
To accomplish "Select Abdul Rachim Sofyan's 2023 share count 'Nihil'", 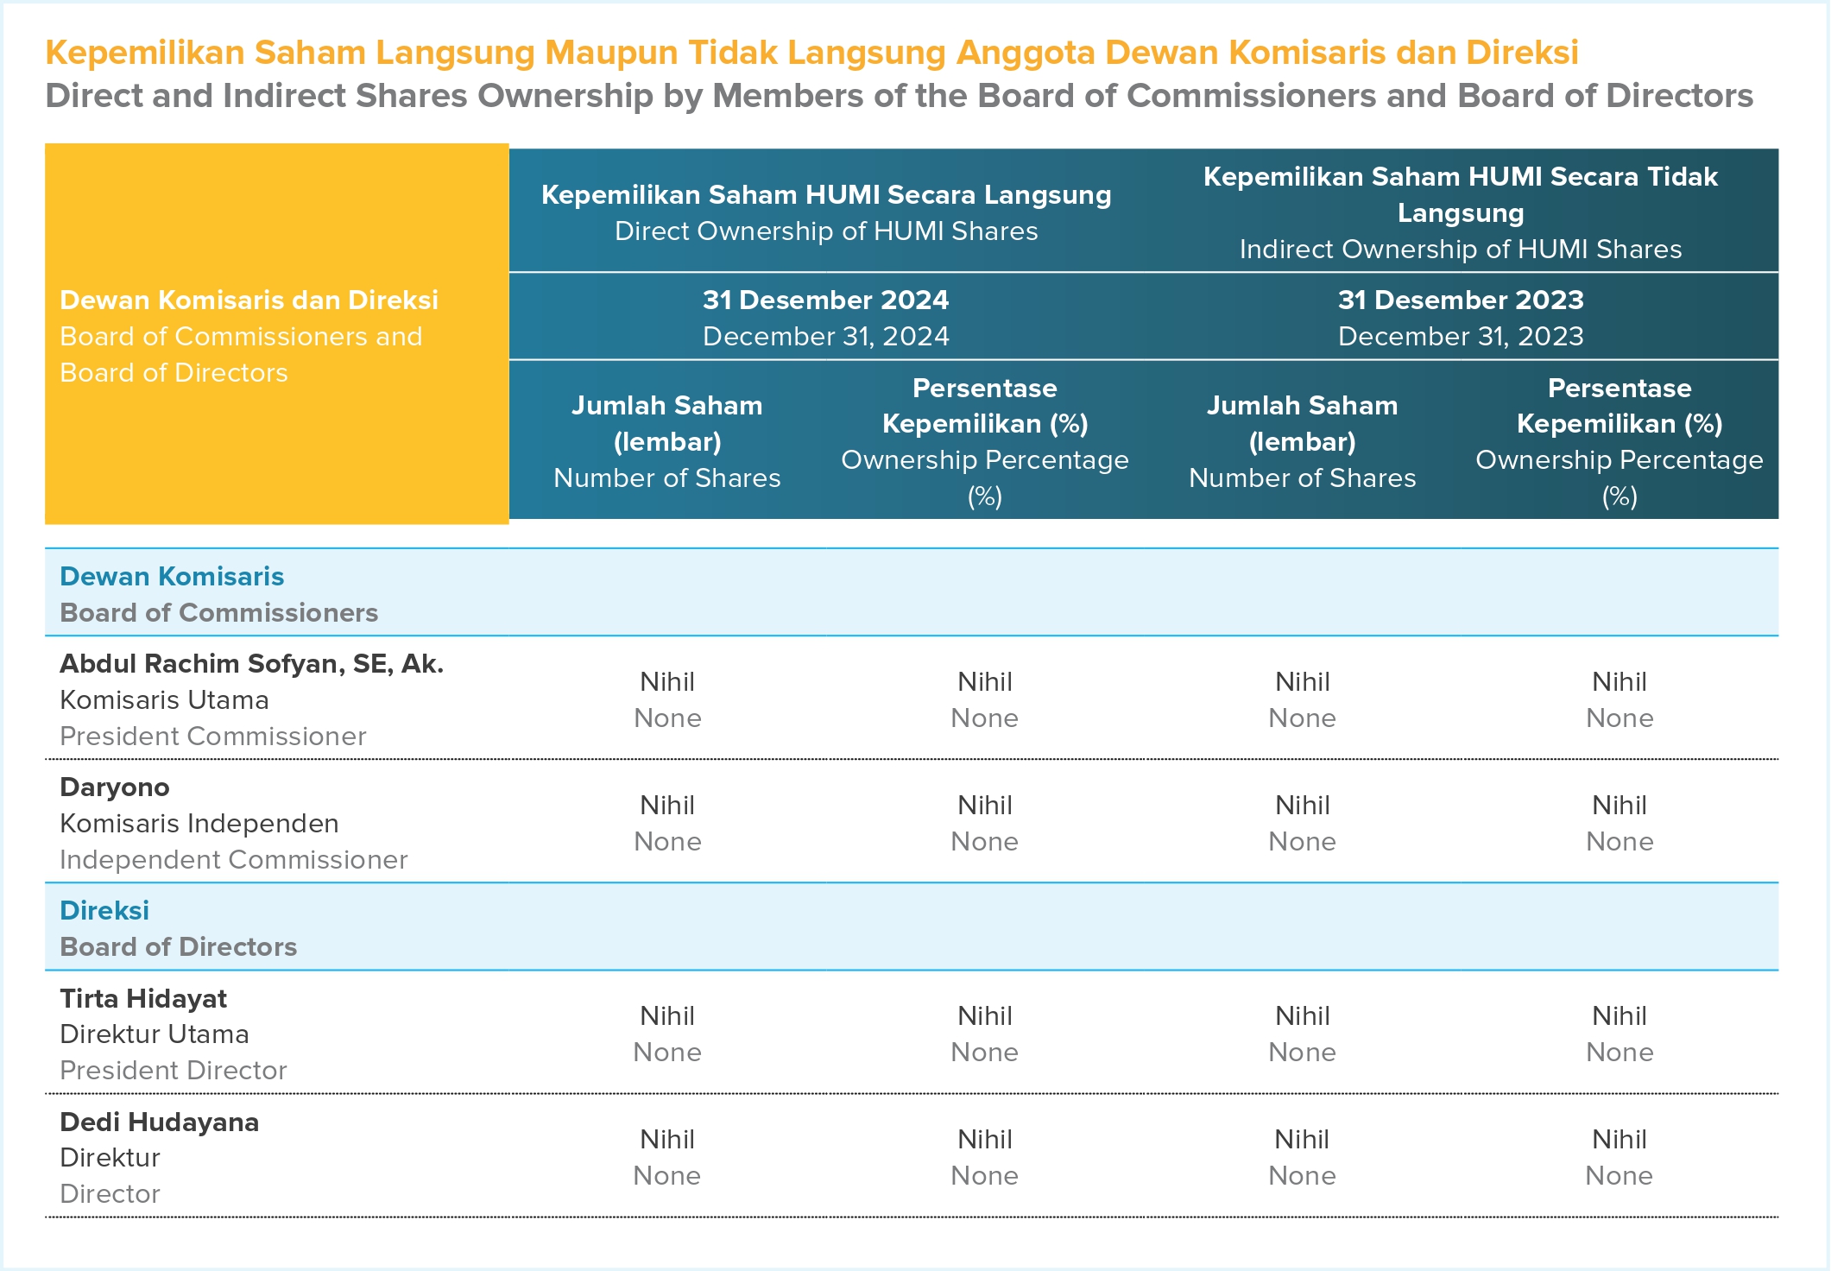I will click(1303, 682).
